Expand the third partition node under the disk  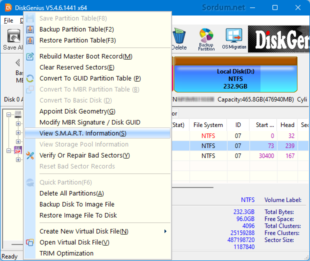pyautogui.click(x=18, y=142)
